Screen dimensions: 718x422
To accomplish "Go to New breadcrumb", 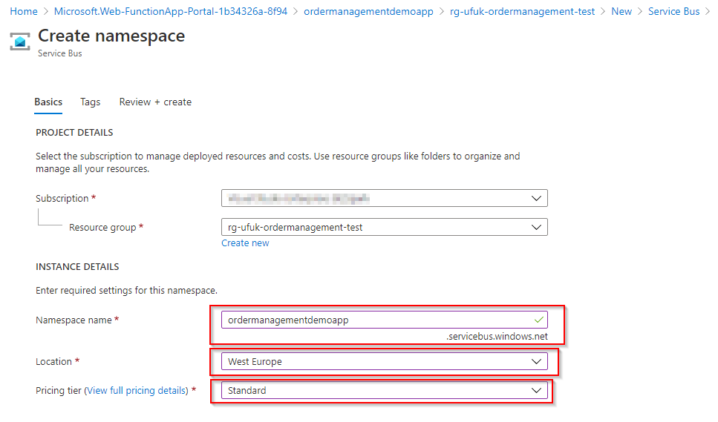I will (x=621, y=11).
